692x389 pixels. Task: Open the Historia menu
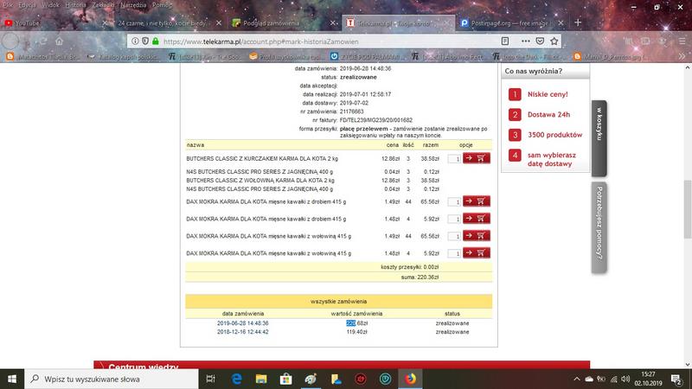(75, 5)
